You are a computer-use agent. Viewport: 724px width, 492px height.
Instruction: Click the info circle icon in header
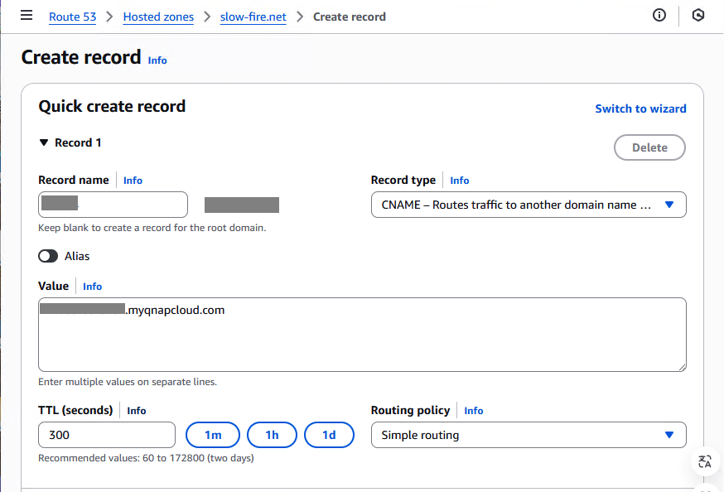pos(659,16)
